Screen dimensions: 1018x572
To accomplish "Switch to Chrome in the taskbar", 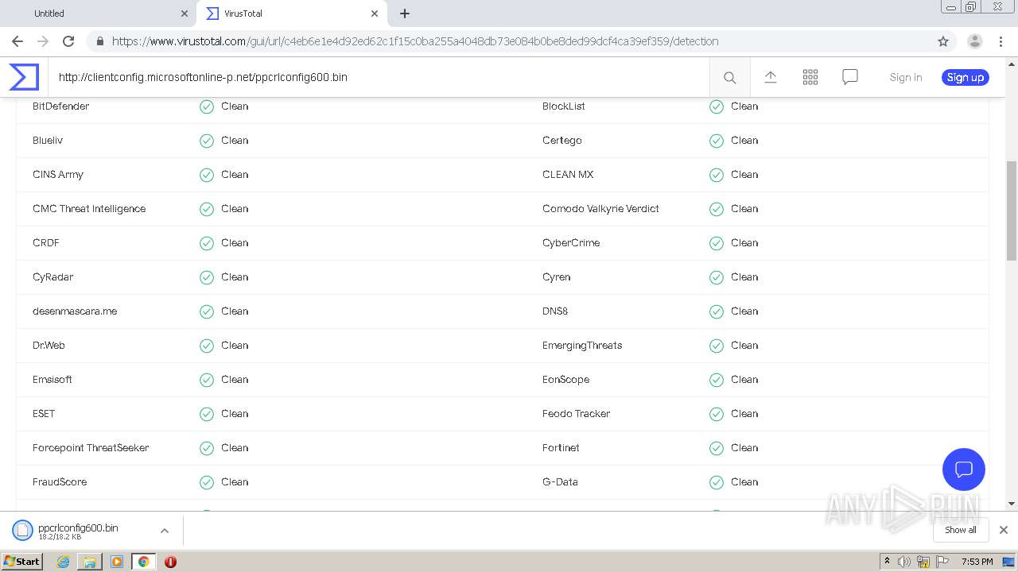I will pos(144,562).
